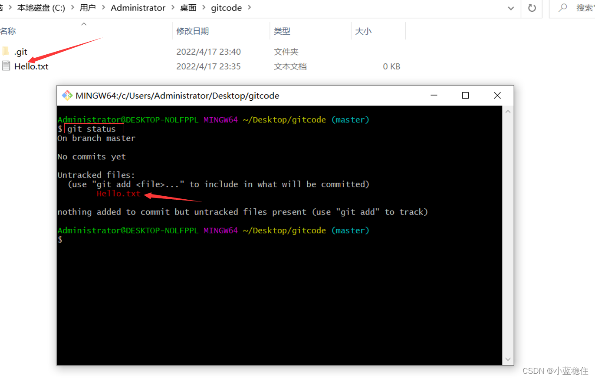This screenshot has width=595, height=379.
Task: Click the Git Bash window title icon
Action: [x=67, y=96]
